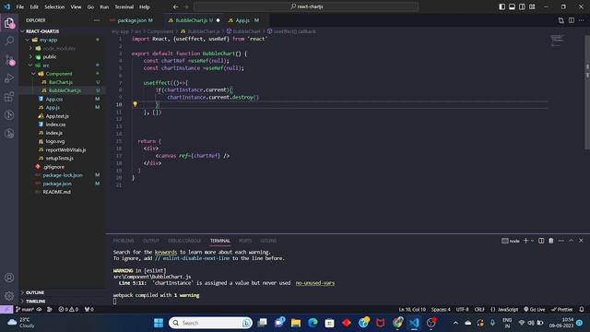
Task: Open editor More Actions ellipsis
Action: pyautogui.click(x=582, y=20)
